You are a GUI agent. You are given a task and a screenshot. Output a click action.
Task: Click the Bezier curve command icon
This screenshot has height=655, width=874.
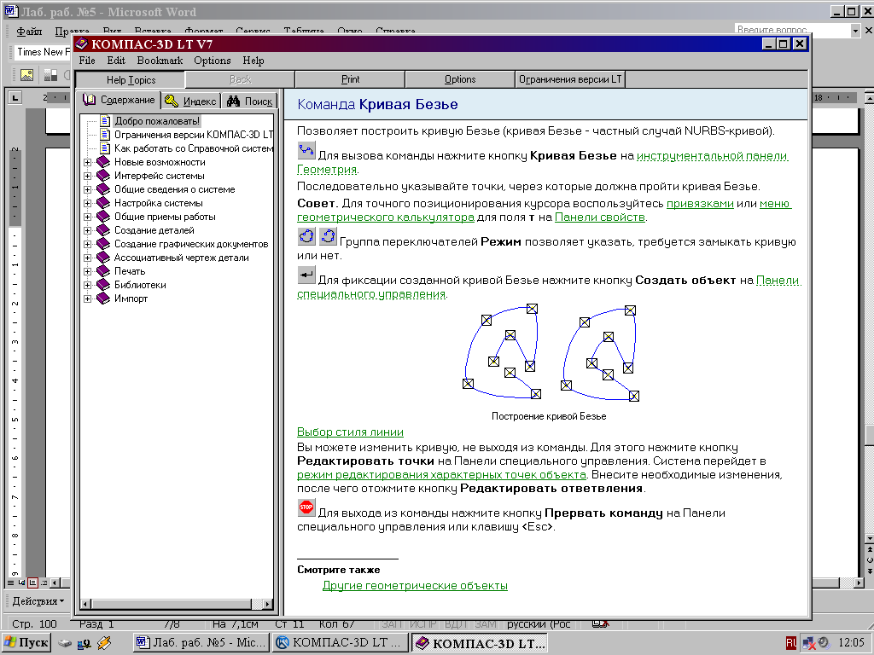click(x=306, y=150)
